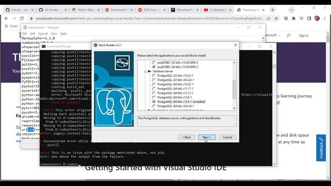331x186 pixels.
Task: Click the application list scrollbar thumb
Action: point(234,89)
